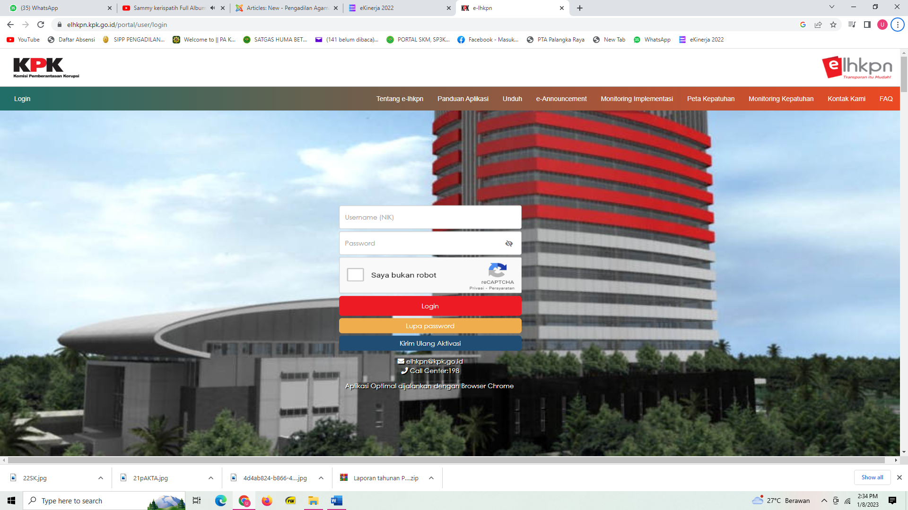
Task: Open Microsoft Edge from the taskbar
Action: pos(221,501)
